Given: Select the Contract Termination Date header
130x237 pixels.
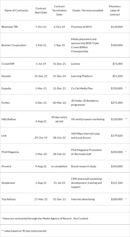Looking at the screenshot, I should coord(59,10).
